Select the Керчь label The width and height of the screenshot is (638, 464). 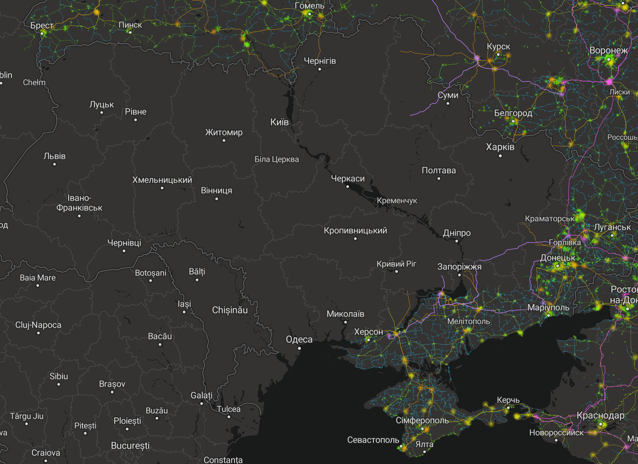[508, 400]
